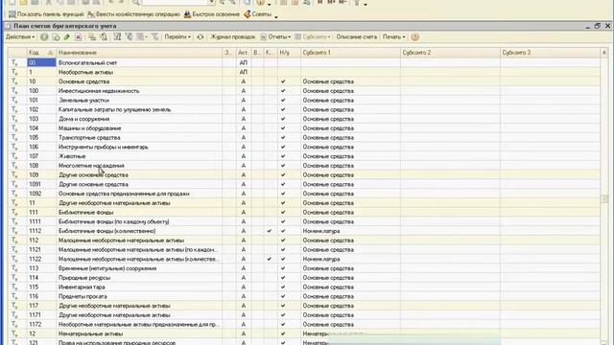
Task: Click the disable filter icon
Action: [x=155, y=37]
